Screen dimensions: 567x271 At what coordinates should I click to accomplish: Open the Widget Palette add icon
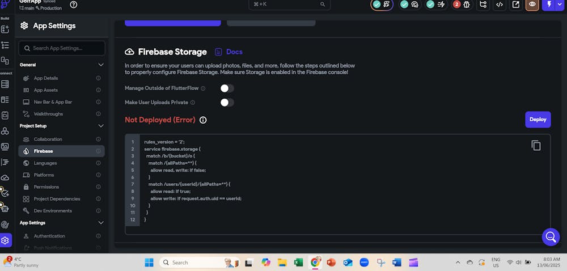5,29
